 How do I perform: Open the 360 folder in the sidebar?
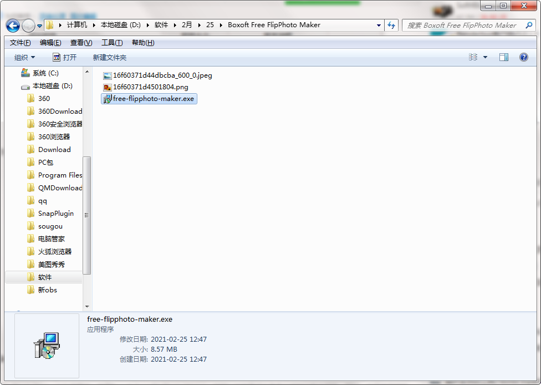pos(44,98)
